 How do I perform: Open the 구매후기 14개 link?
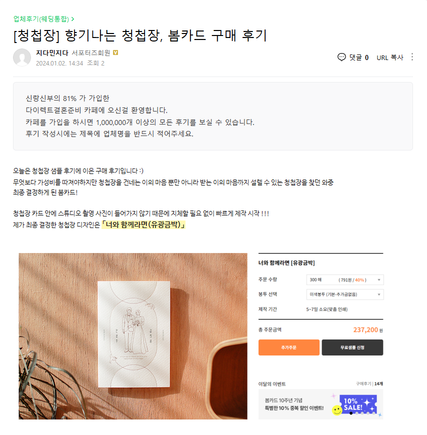tap(369, 383)
